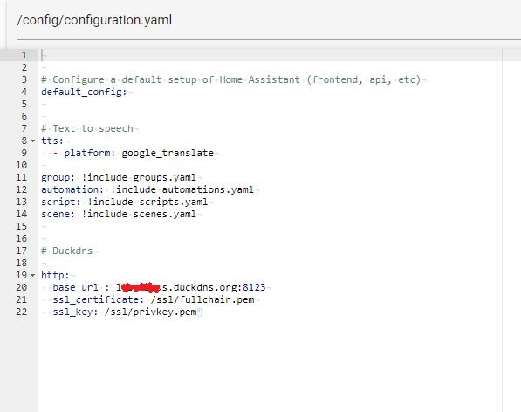Select the default_config: key
The image size is (521, 412).
pyautogui.click(x=84, y=92)
